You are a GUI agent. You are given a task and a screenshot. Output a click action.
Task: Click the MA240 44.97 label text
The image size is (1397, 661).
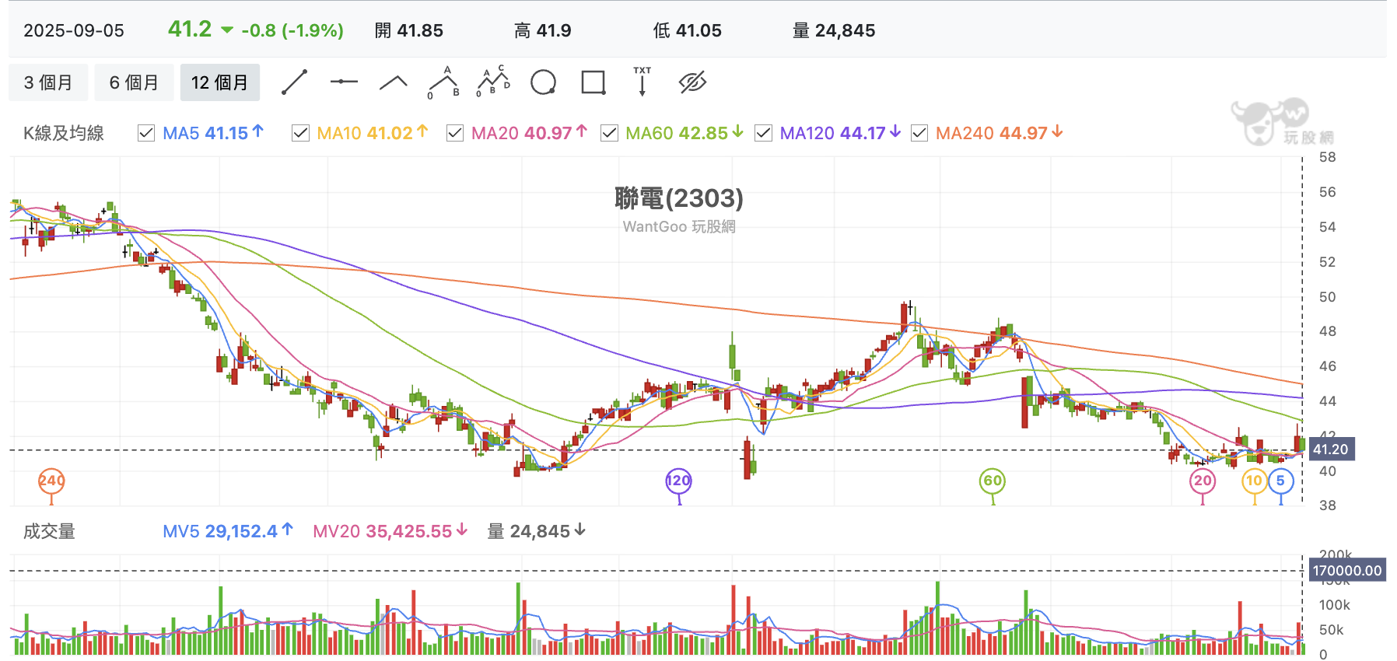(992, 133)
